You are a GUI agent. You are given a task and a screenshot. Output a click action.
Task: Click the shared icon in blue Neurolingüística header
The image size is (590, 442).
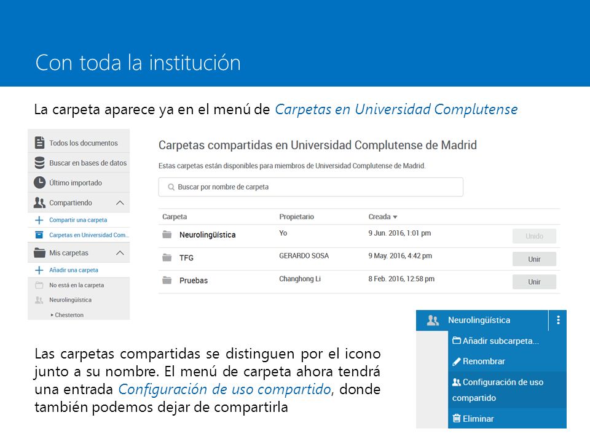433,320
